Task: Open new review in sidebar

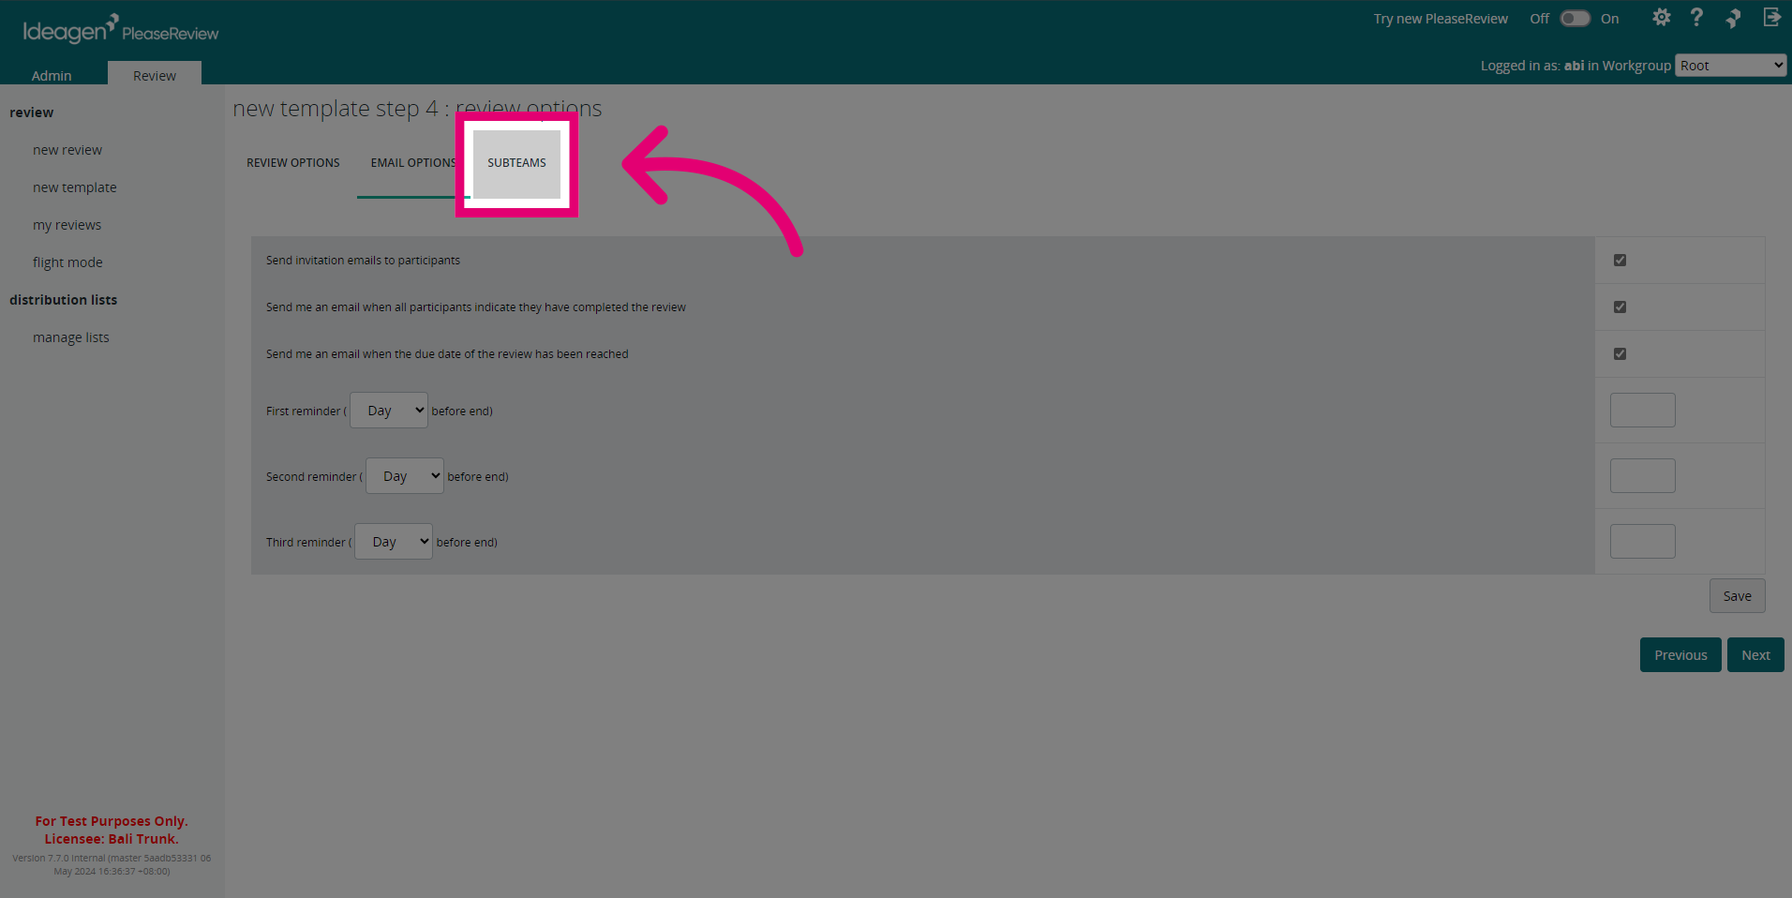Action: tap(67, 150)
